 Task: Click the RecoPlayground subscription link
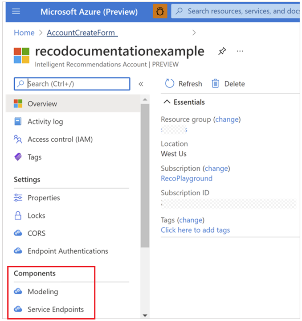(x=187, y=178)
